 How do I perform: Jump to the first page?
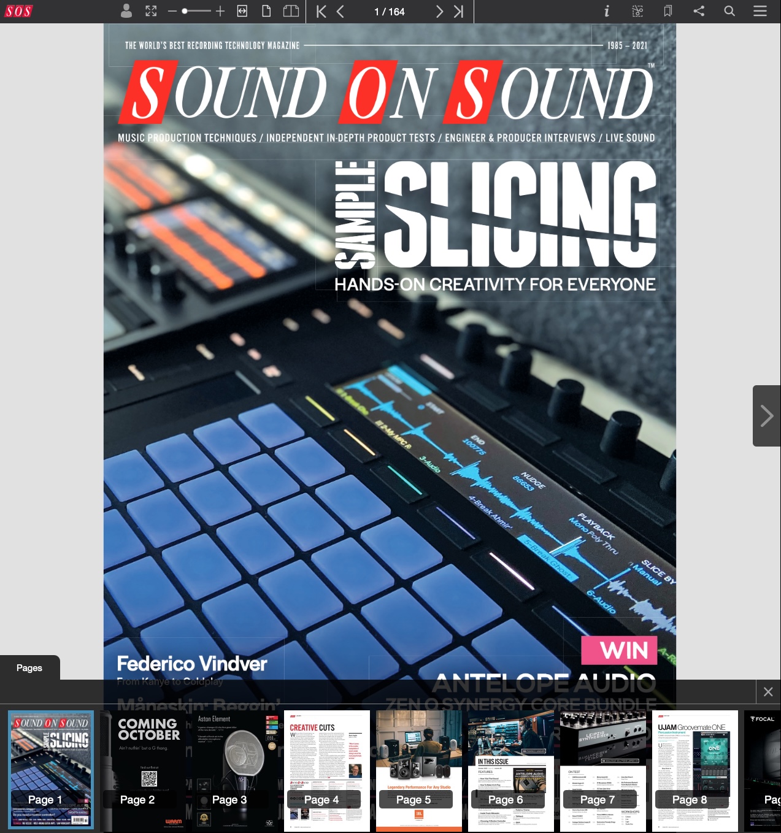pyautogui.click(x=321, y=12)
